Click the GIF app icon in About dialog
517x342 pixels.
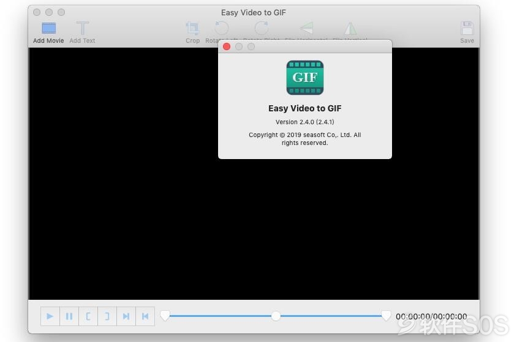coord(305,78)
